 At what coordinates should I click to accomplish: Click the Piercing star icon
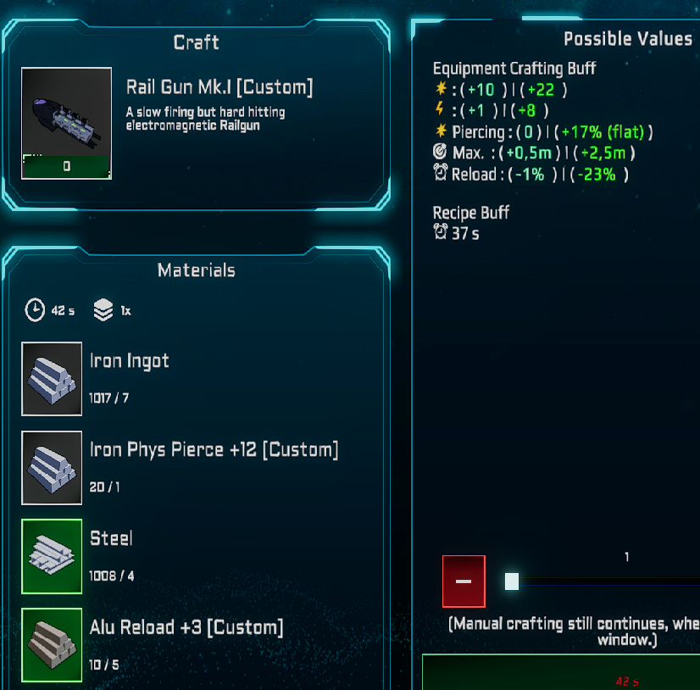441,131
